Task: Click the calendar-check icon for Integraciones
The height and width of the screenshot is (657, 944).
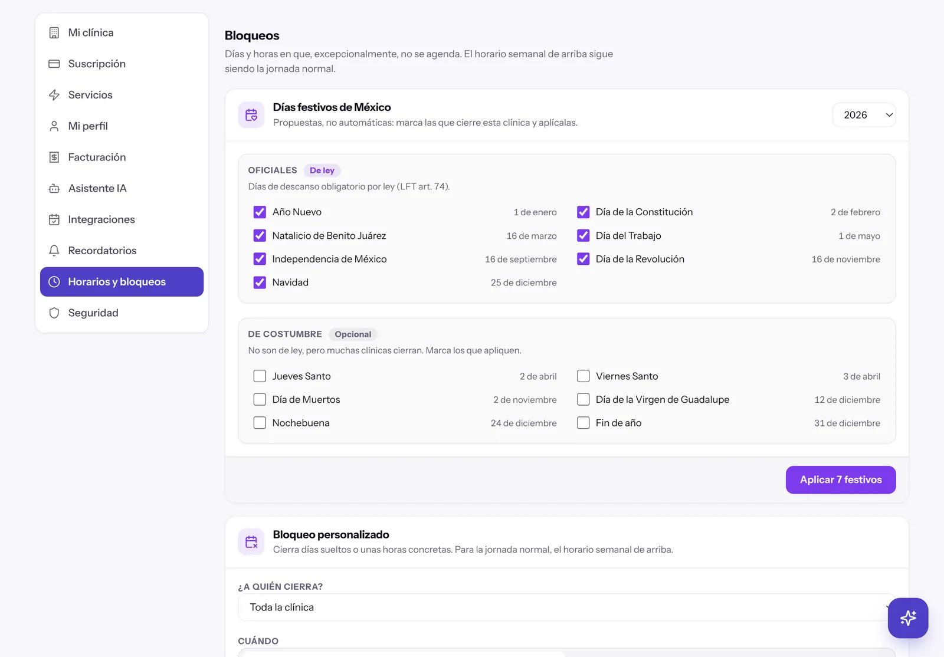Action: (54, 219)
